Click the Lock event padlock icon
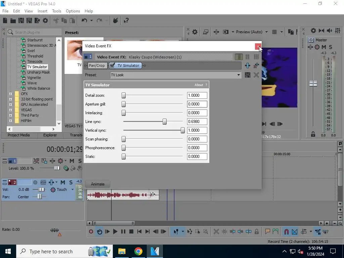 click(256, 231)
